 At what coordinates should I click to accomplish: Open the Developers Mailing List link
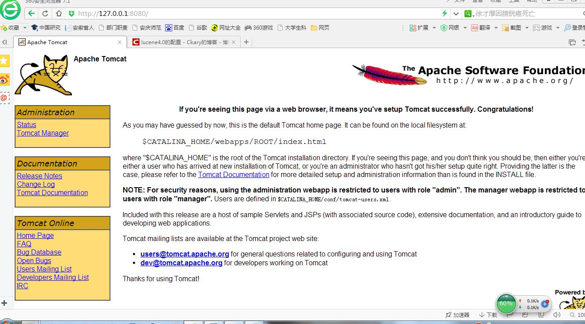click(x=53, y=278)
